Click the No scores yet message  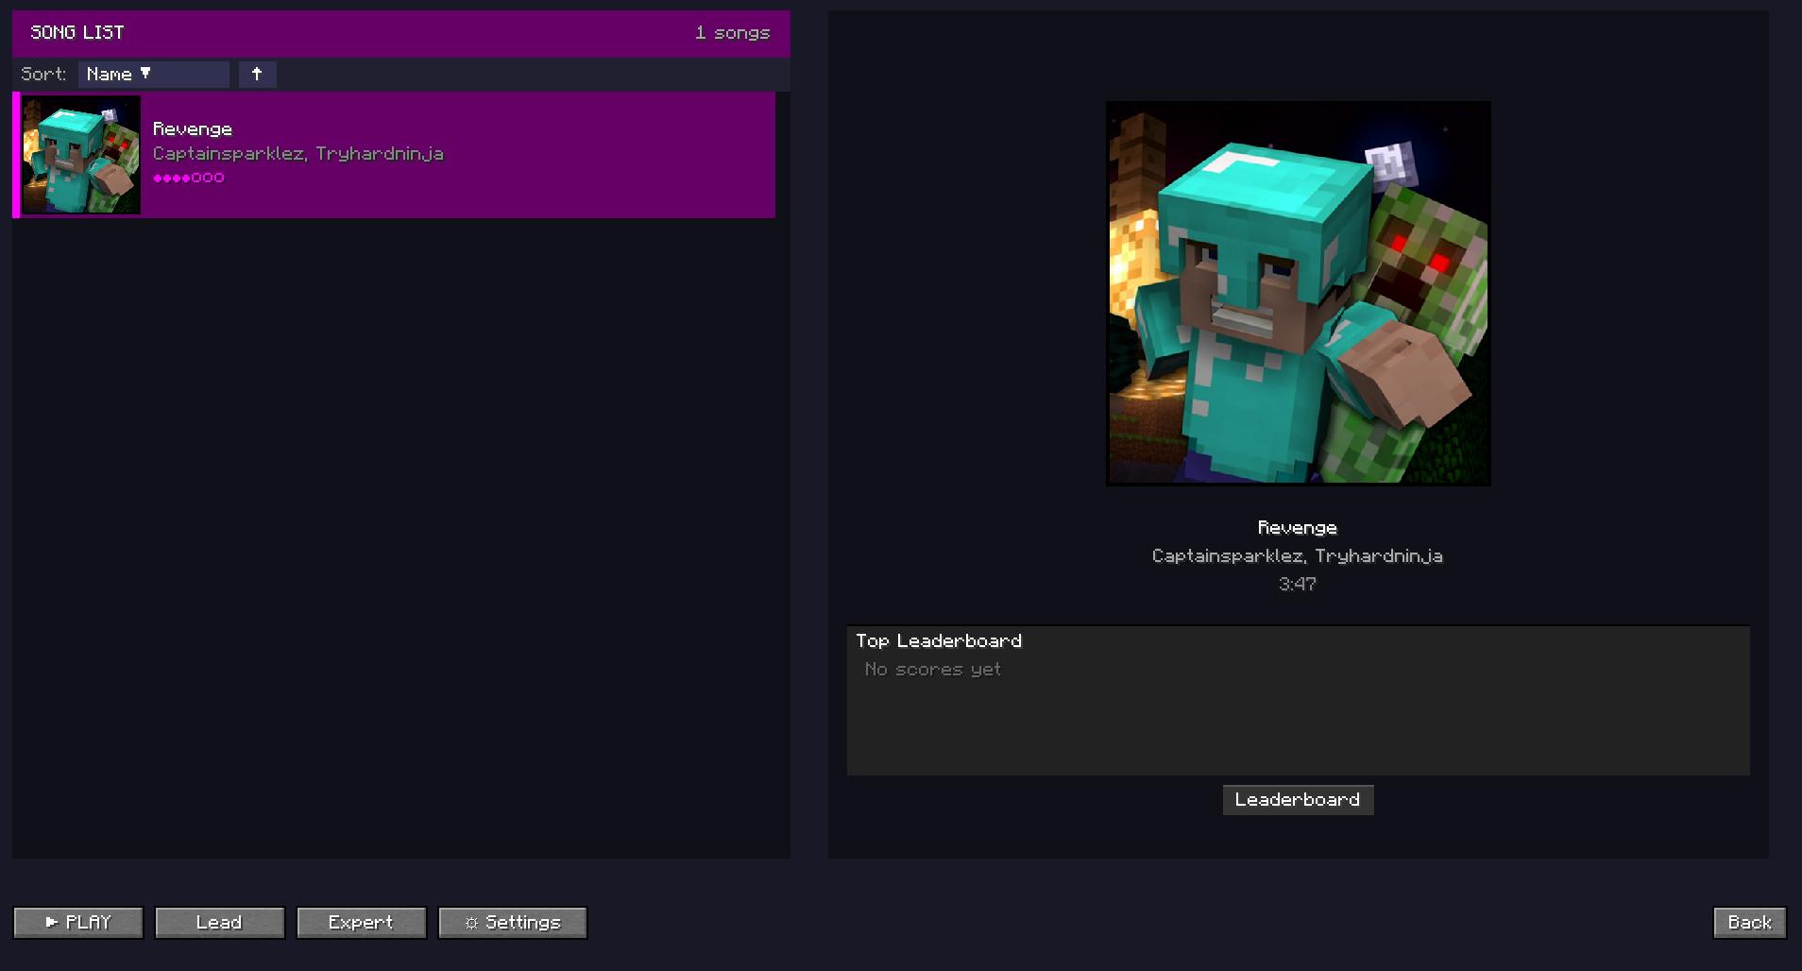pyautogui.click(x=933, y=669)
